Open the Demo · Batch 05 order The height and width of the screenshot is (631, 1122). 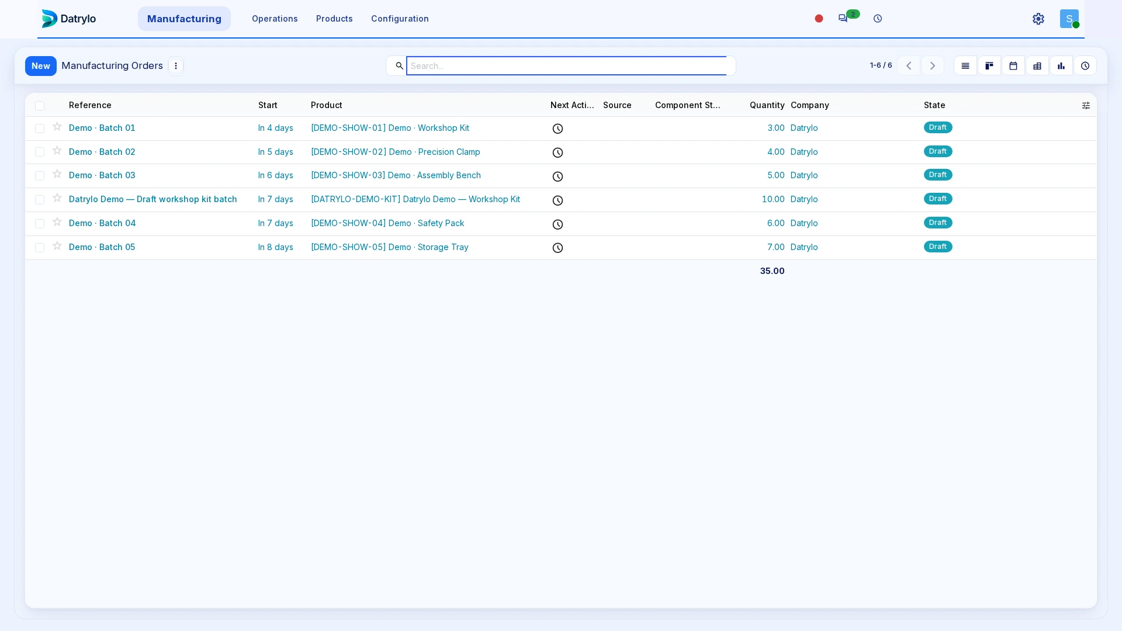102,247
